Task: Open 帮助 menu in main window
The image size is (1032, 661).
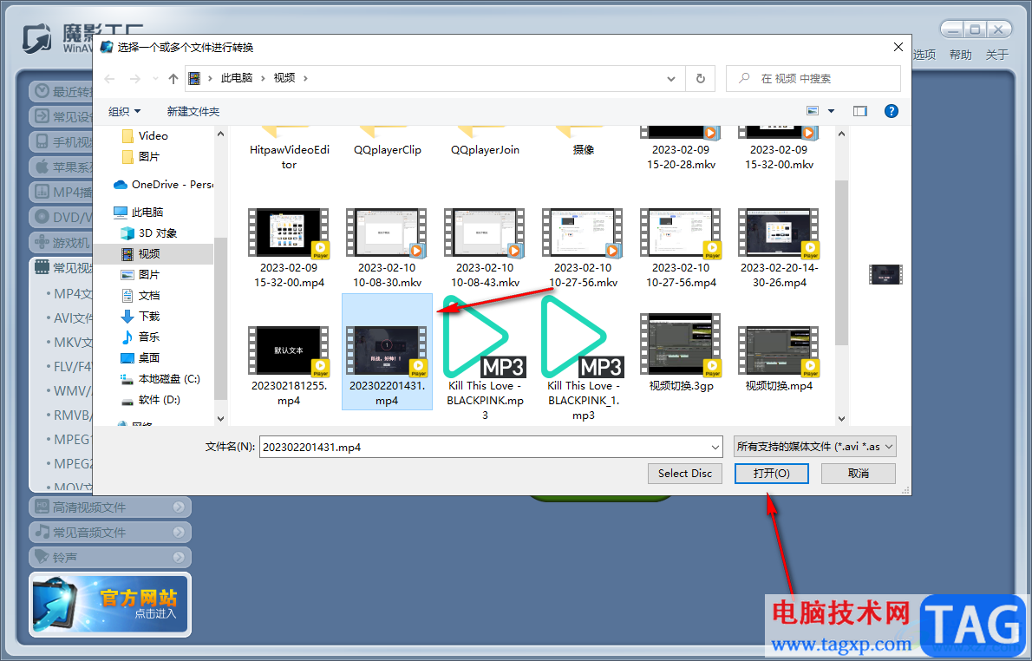Action: pyautogui.click(x=960, y=55)
